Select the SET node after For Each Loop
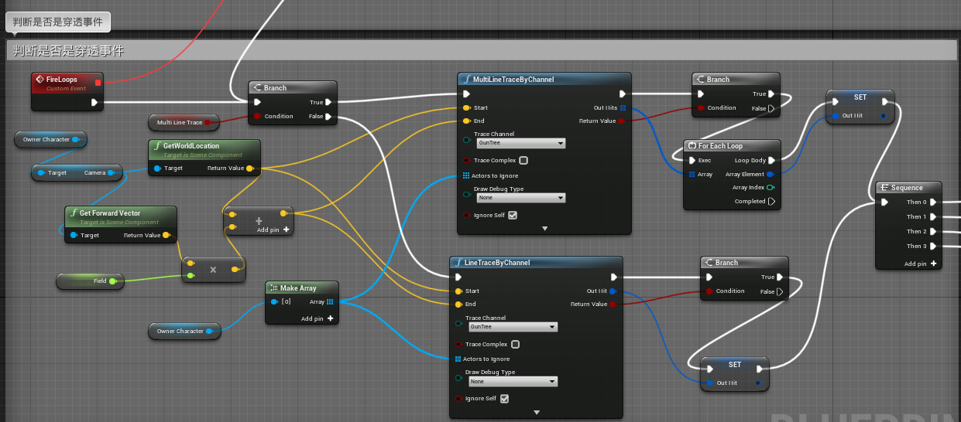The width and height of the screenshot is (961, 422). [x=860, y=107]
